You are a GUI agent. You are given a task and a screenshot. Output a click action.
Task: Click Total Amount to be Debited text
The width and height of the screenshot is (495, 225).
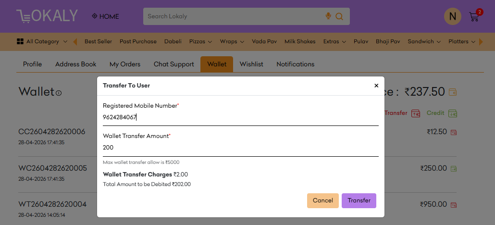(x=147, y=184)
